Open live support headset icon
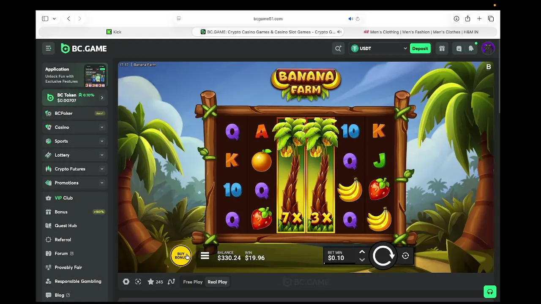 (x=490, y=292)
